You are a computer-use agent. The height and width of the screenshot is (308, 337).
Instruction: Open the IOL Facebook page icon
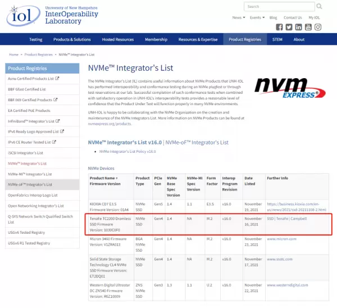pos(280,27)
